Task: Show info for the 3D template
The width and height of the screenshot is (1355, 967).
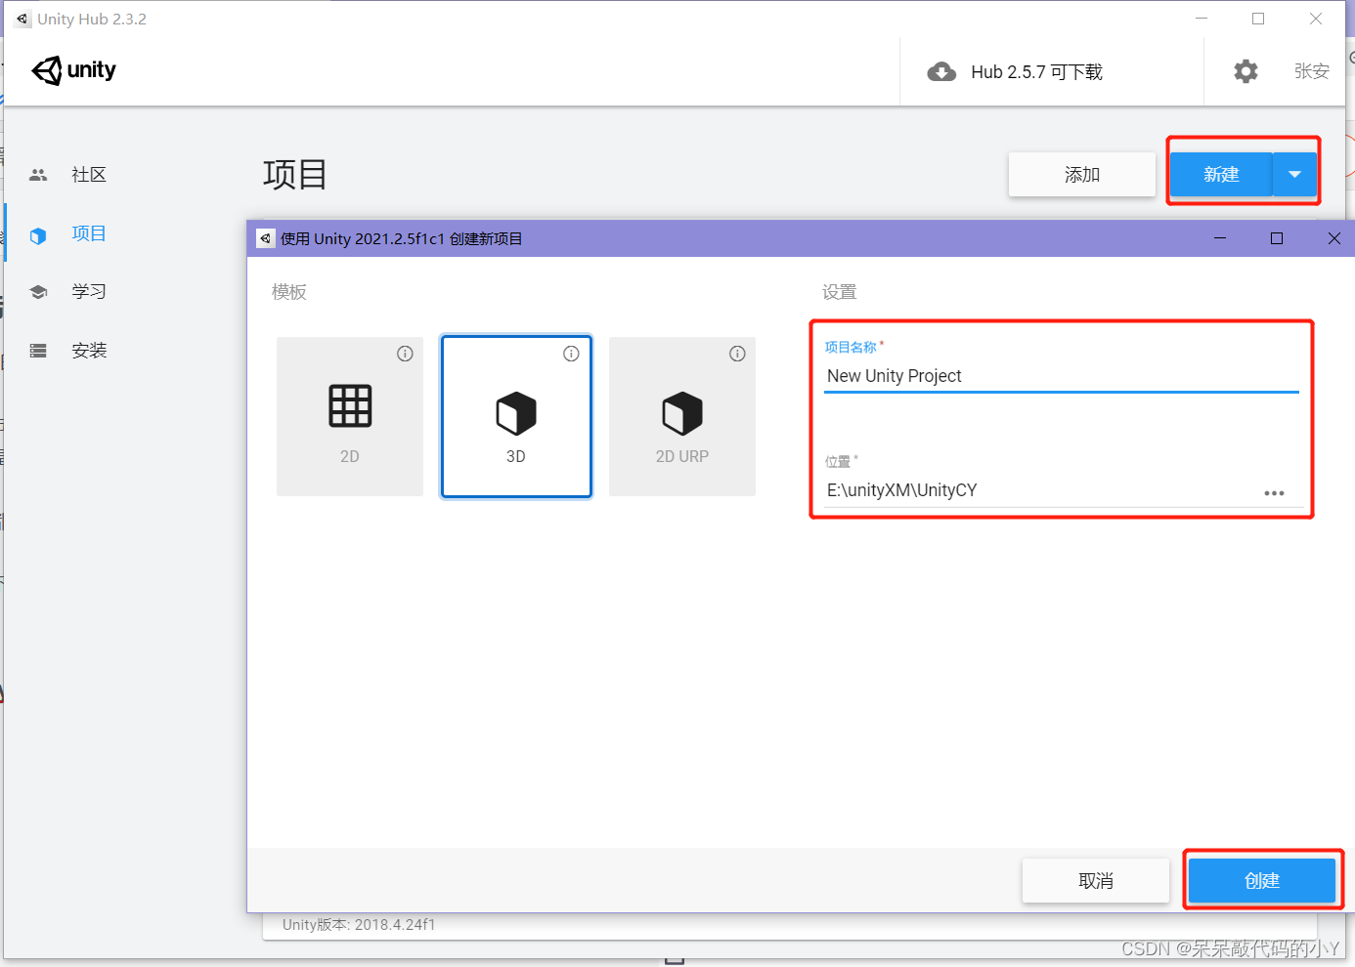Action: (571, 354)
